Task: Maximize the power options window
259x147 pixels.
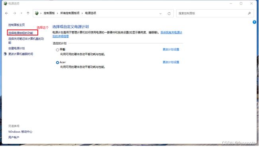Action: pyautogui.click(x=241, y=4)
